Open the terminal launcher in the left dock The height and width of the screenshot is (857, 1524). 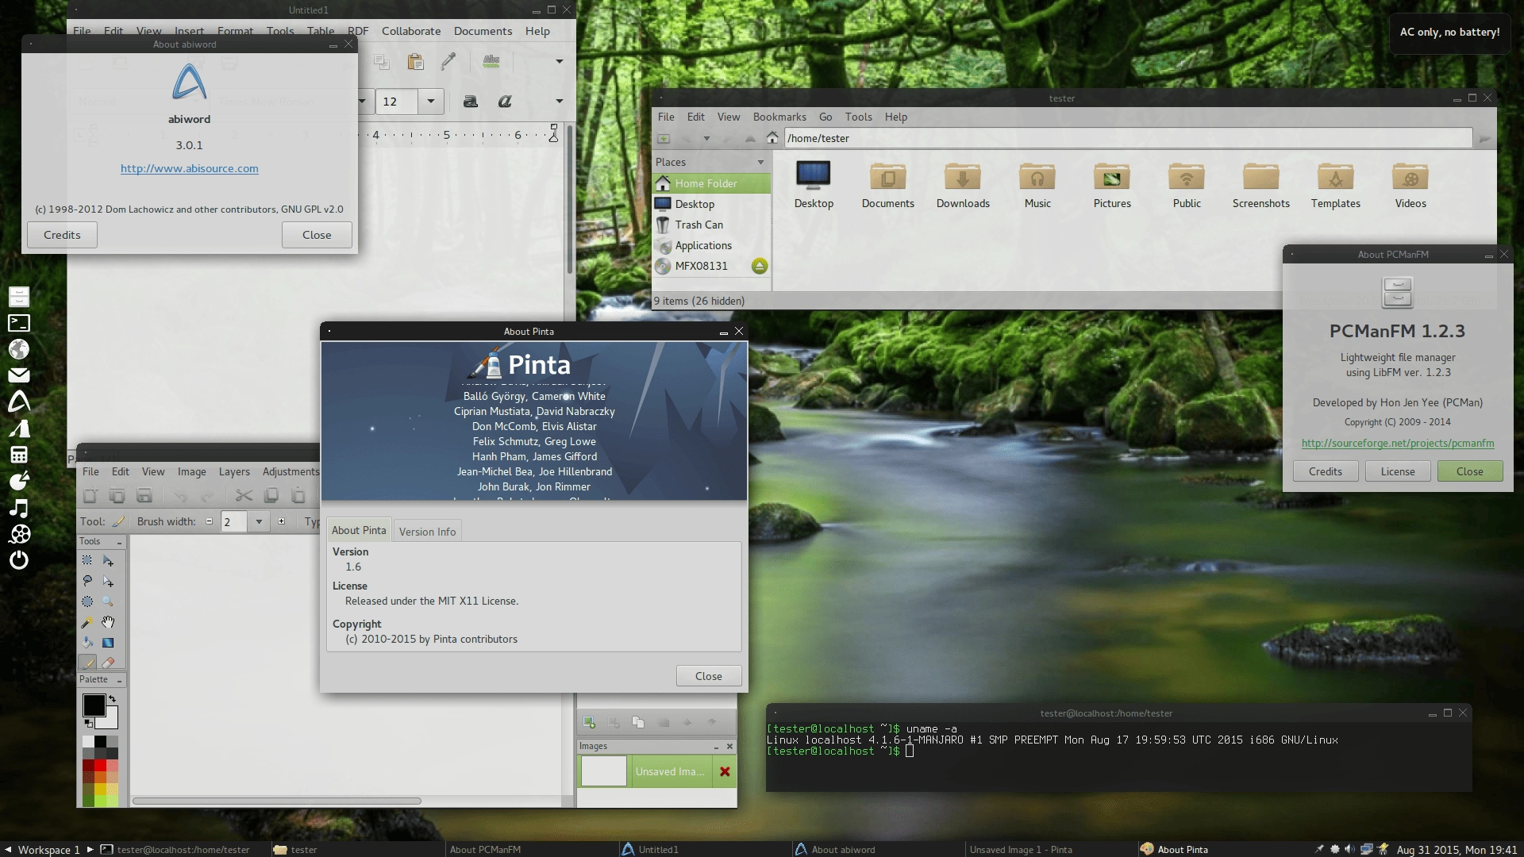(19, 323)
